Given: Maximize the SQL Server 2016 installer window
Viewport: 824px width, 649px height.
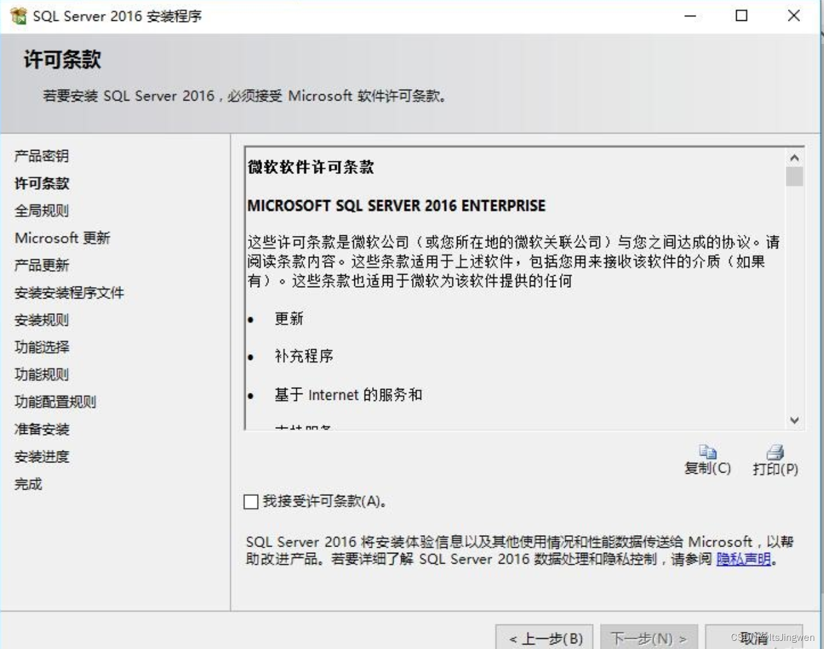Looking at the screenshot, I should pyautogui.click(x=742, y=16).
